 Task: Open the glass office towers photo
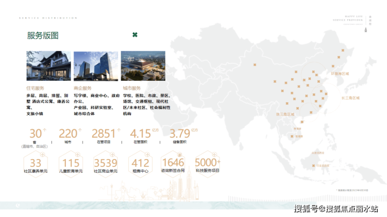coord(96,66)
